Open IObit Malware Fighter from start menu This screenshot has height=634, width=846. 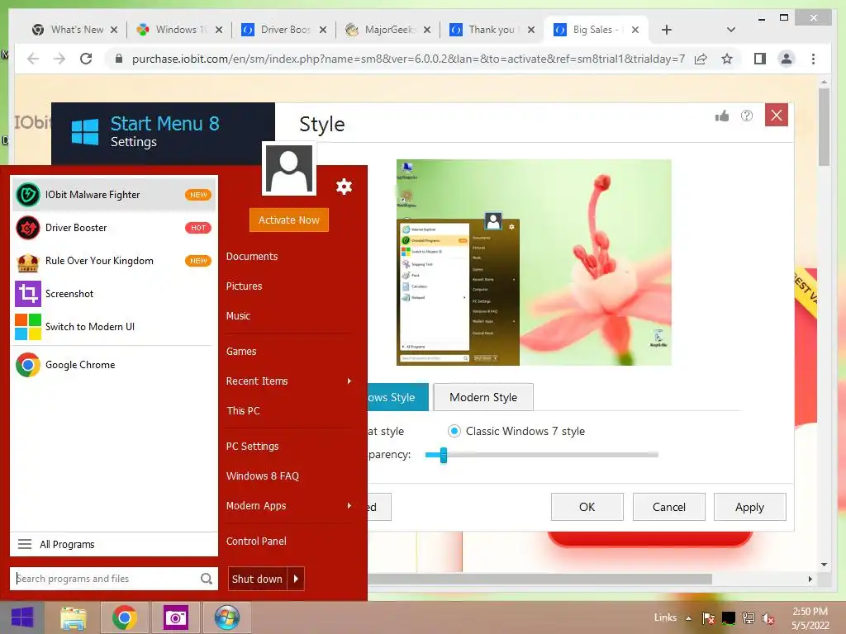[x=114, y=195]
